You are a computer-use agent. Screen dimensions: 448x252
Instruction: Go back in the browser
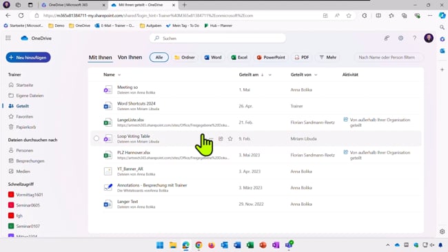coord(8,15)
